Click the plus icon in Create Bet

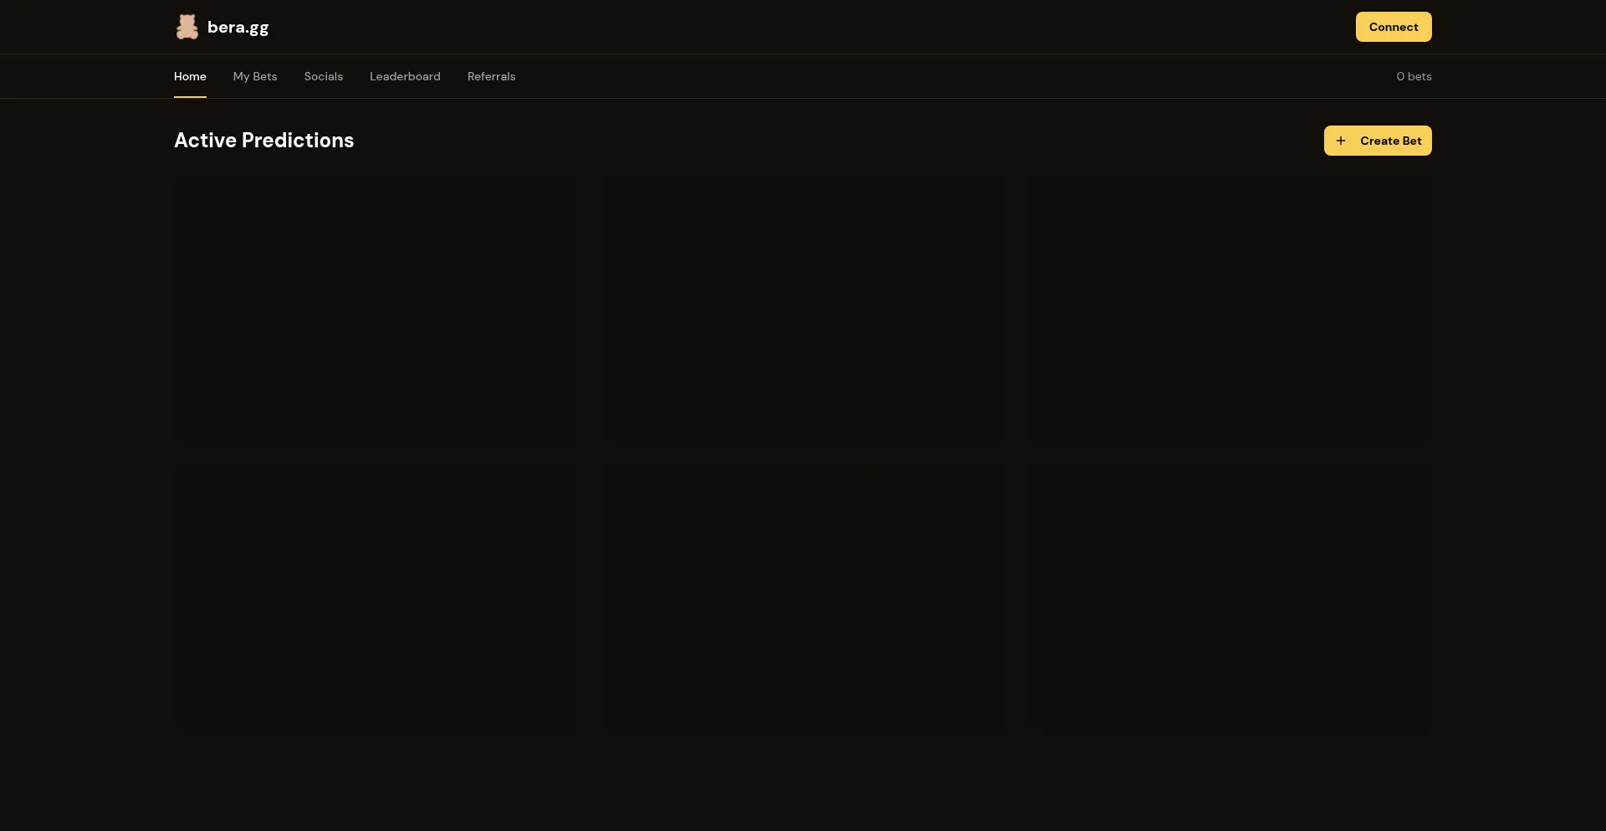1341,141
